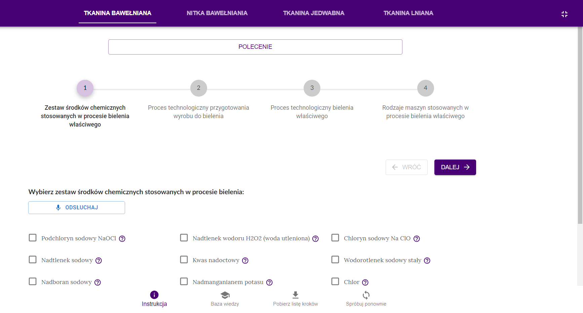Show help for Podchloryn sodowy NaOCl
Viewport: 583px width, 313px height.
(x=122, y=239)
